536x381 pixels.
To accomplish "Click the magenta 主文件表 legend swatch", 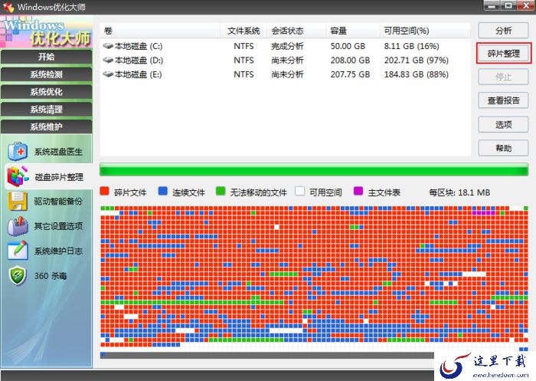I will [x=358, y=191].
